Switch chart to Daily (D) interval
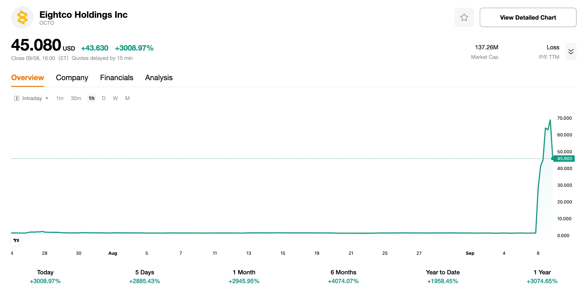 pyautogui.click(x=104, y=98)
